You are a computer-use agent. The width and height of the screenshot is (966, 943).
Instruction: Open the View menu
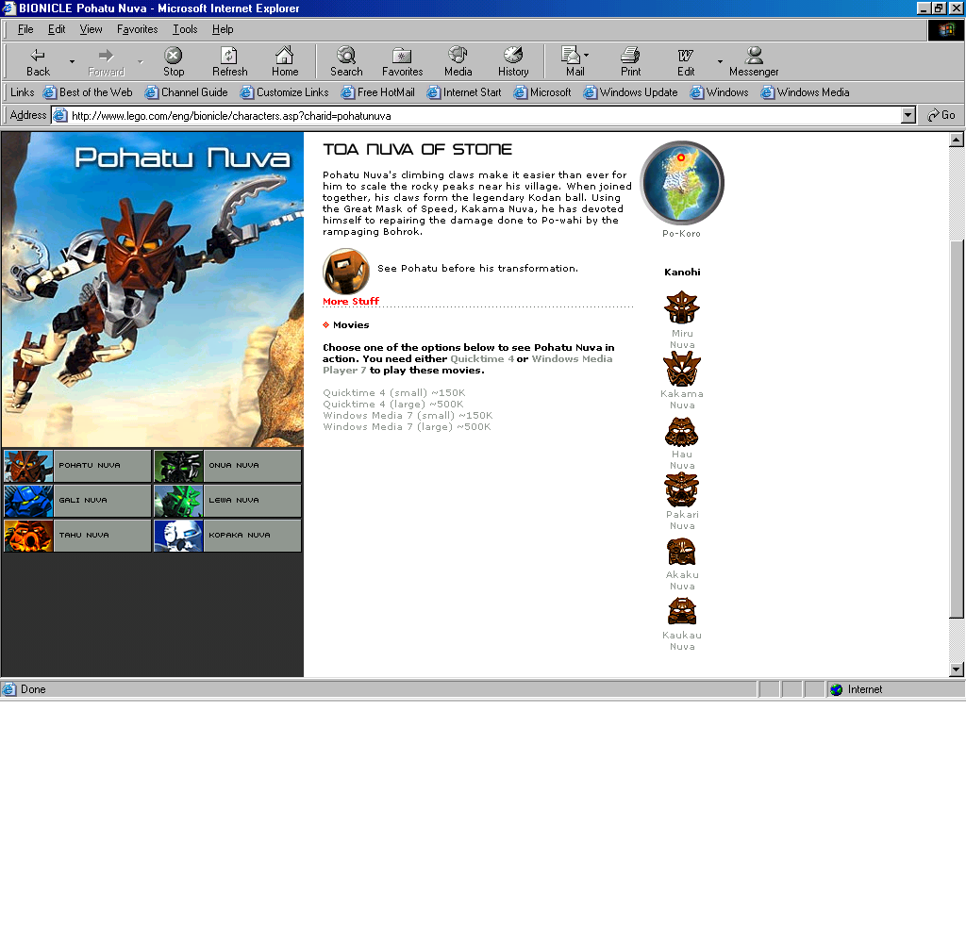(91, 29)
